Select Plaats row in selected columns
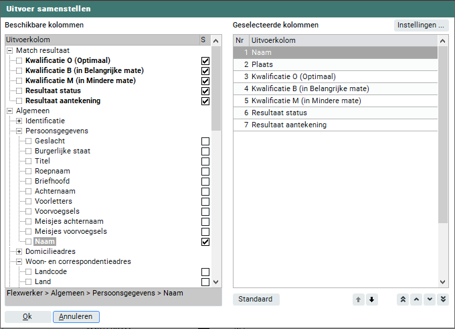The height and width of the screenshot is (329, 455). (x=335, y=64)
